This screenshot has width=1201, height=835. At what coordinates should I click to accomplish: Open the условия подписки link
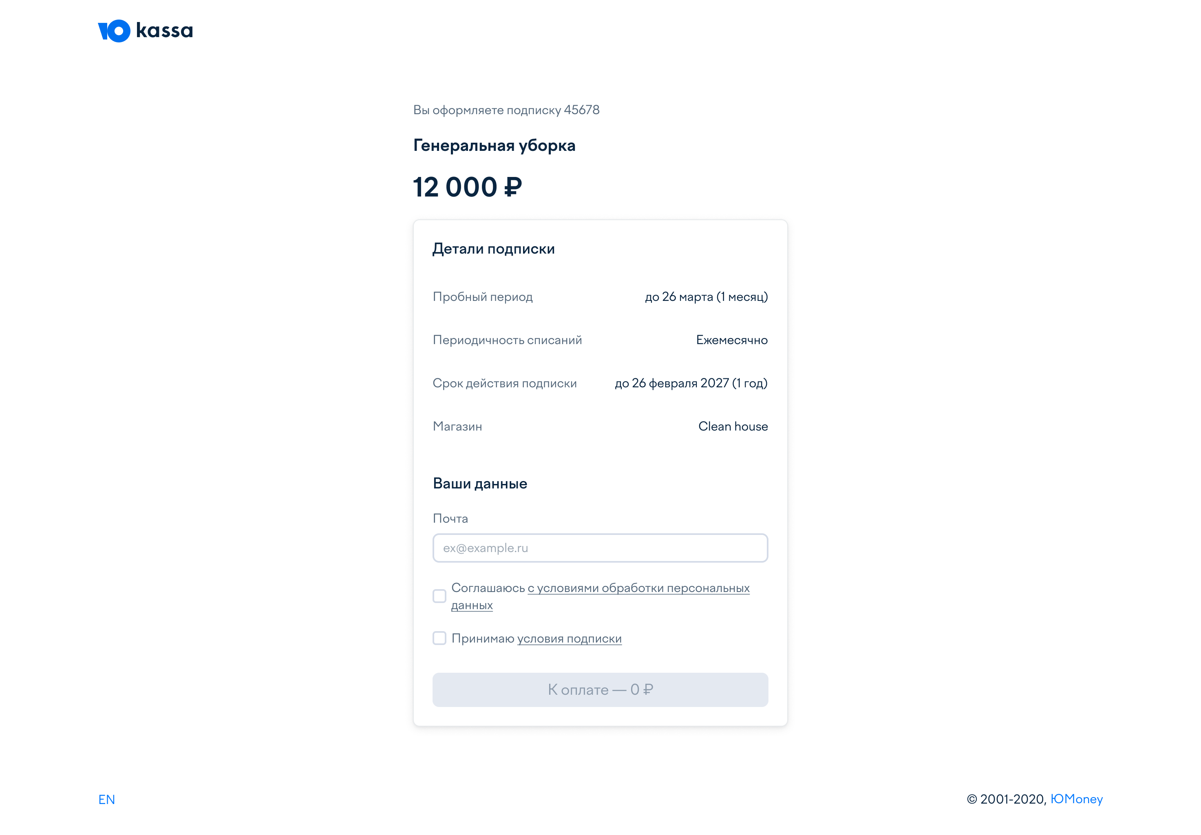(x=569, y=638)
